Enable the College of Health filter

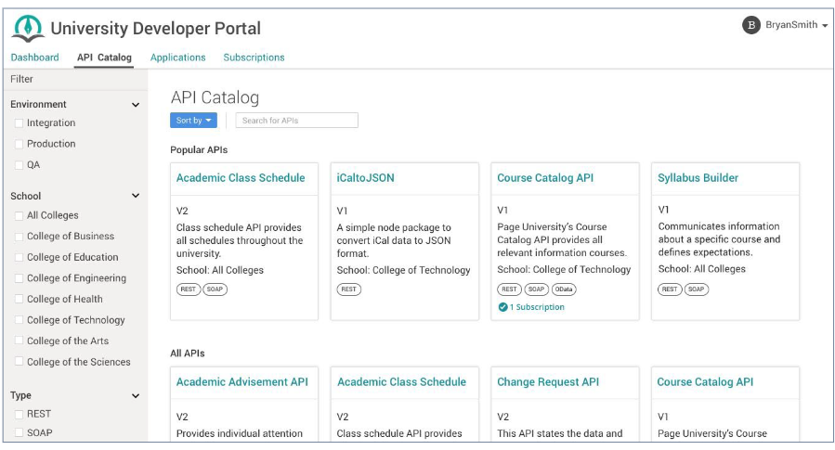coord(20,299)
